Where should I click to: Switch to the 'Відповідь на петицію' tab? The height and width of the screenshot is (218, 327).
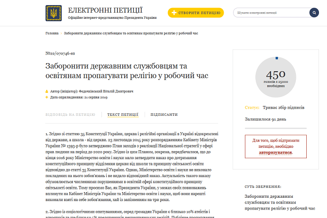[x=70, y=114]
